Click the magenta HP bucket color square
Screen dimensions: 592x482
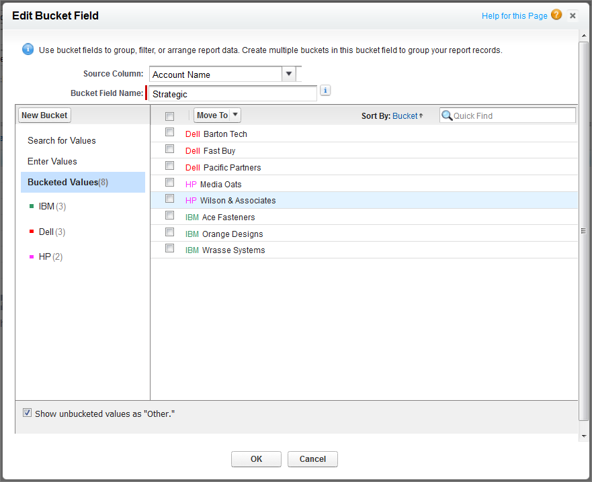coord(32,257)
